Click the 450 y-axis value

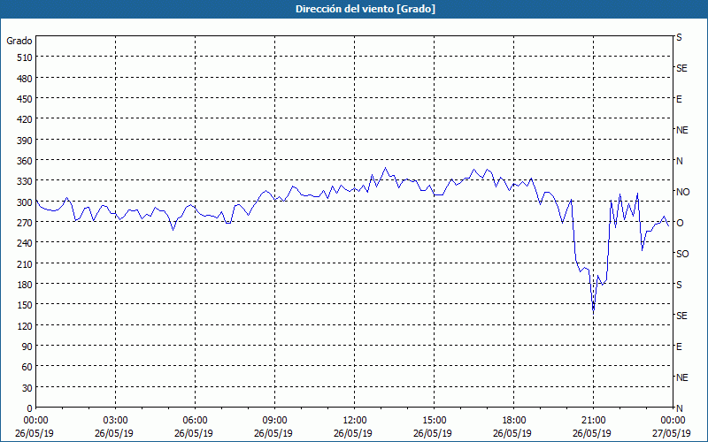click(x=25, y=99)
